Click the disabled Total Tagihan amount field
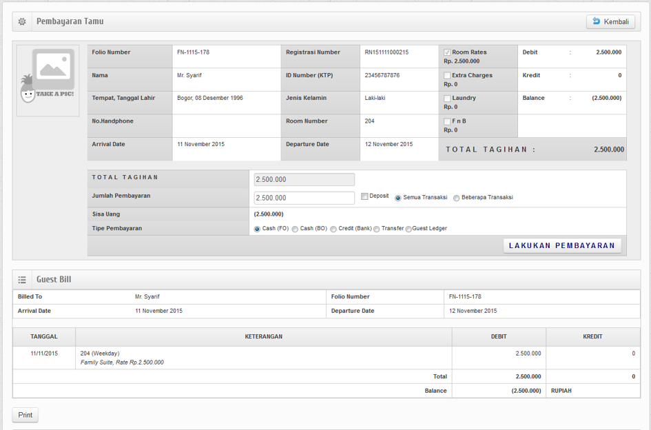 coord(304,179)
